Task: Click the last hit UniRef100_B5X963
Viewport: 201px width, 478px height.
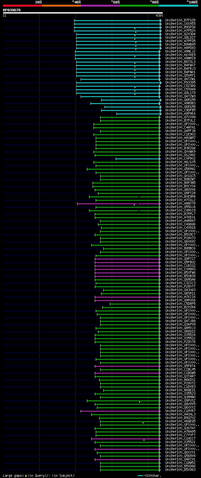Action: click(x=180, y=470)
